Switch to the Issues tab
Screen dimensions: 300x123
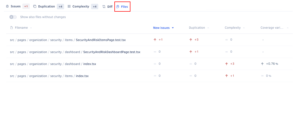click(16, 7)
